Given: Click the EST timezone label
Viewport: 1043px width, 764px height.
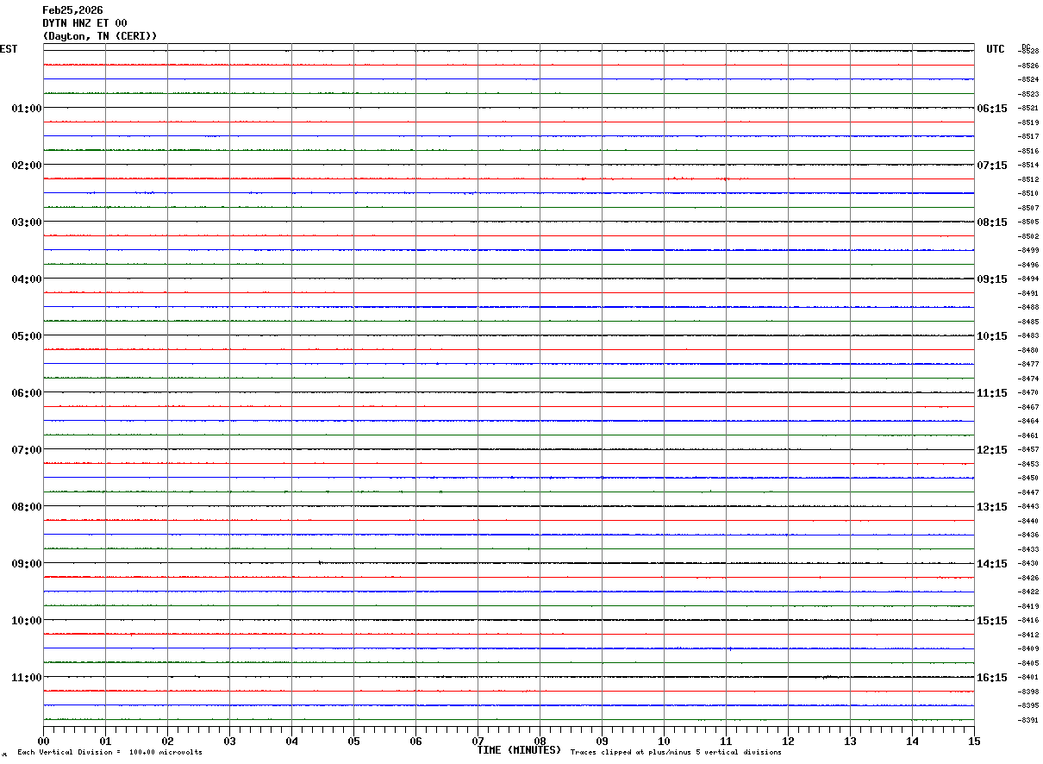Looking at the screenshot, I should pos(9,49).
